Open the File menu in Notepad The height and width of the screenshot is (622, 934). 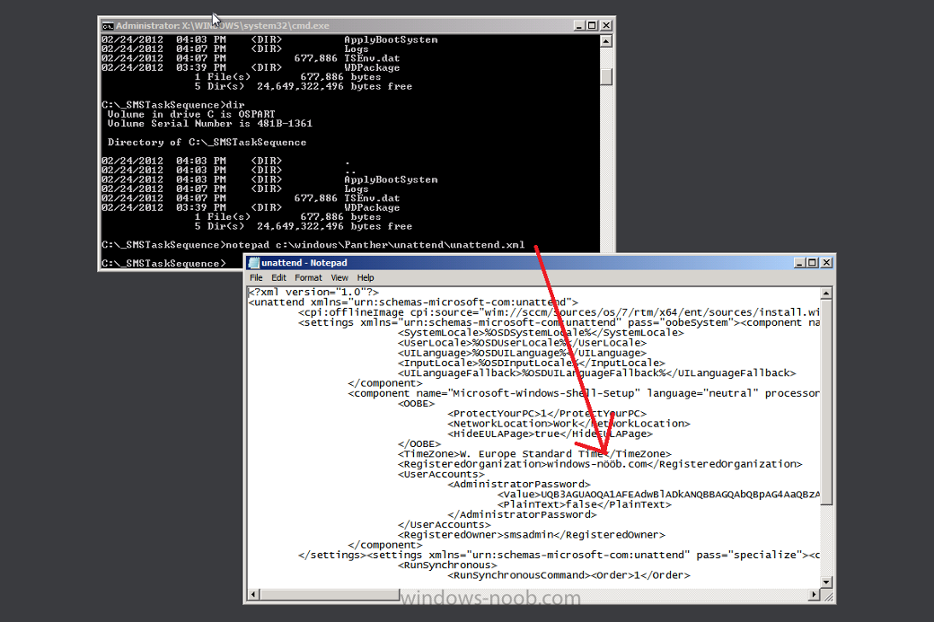pos(256,278)
